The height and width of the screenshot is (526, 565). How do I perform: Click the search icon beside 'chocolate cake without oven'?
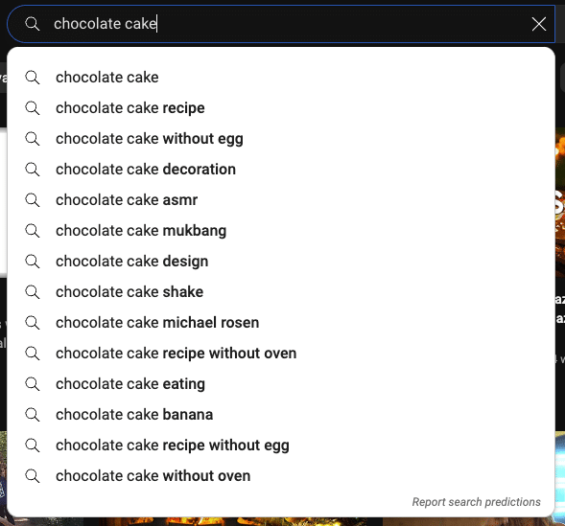(x=32, y=476)
